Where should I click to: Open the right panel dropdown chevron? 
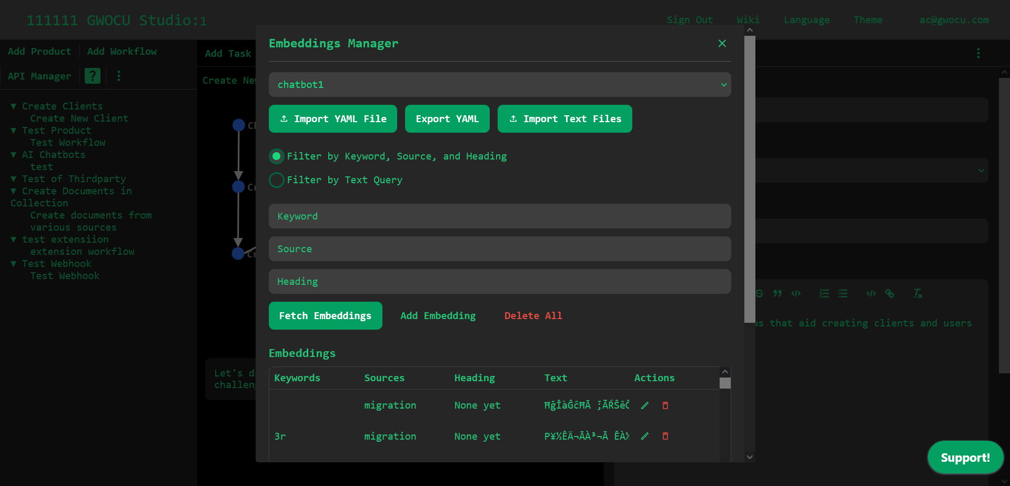(x=981, y=171)
